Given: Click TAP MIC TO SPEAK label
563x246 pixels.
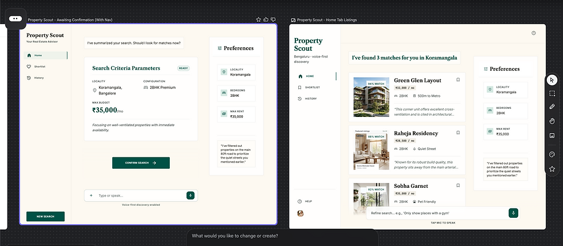Looking at the screenshot, I should 443,222.
